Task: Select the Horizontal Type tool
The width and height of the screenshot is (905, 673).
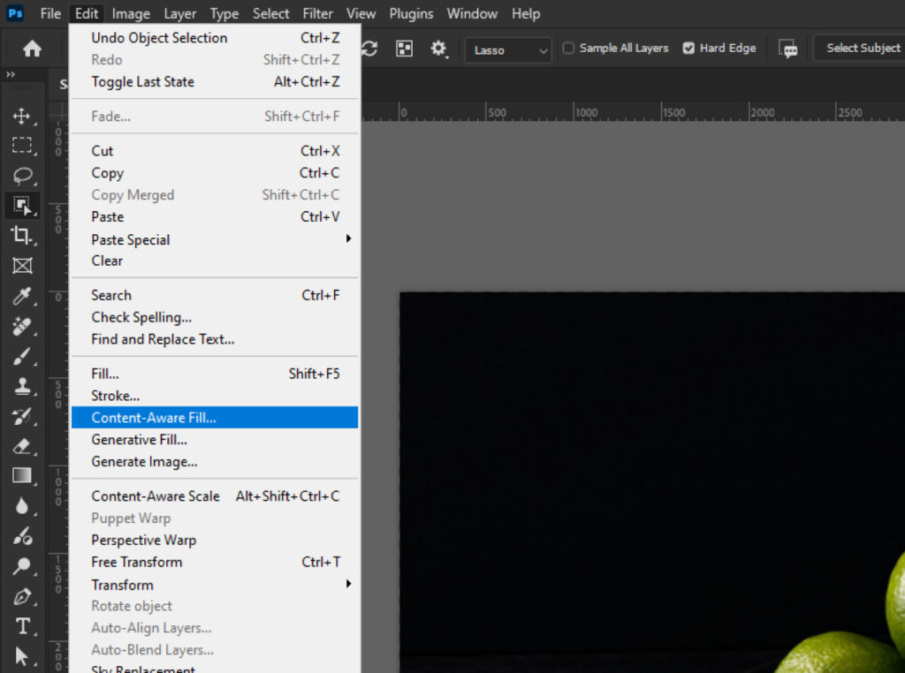Action: click(x=22, y=625)
